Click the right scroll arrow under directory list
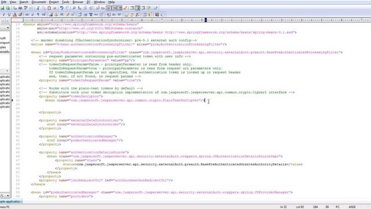Viewport: 371px width, 209px height. click(8, 71)
